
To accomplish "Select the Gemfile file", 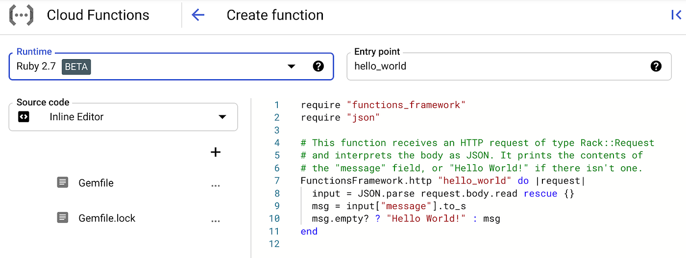I will click(x=96, y=183).
